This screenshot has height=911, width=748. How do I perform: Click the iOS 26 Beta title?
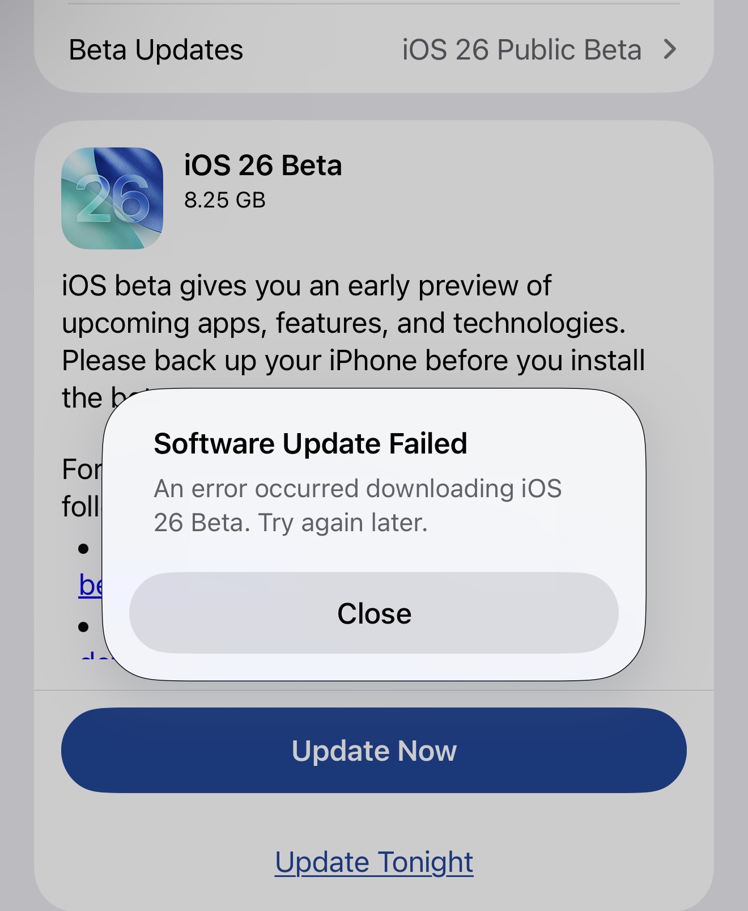[263, 166]
